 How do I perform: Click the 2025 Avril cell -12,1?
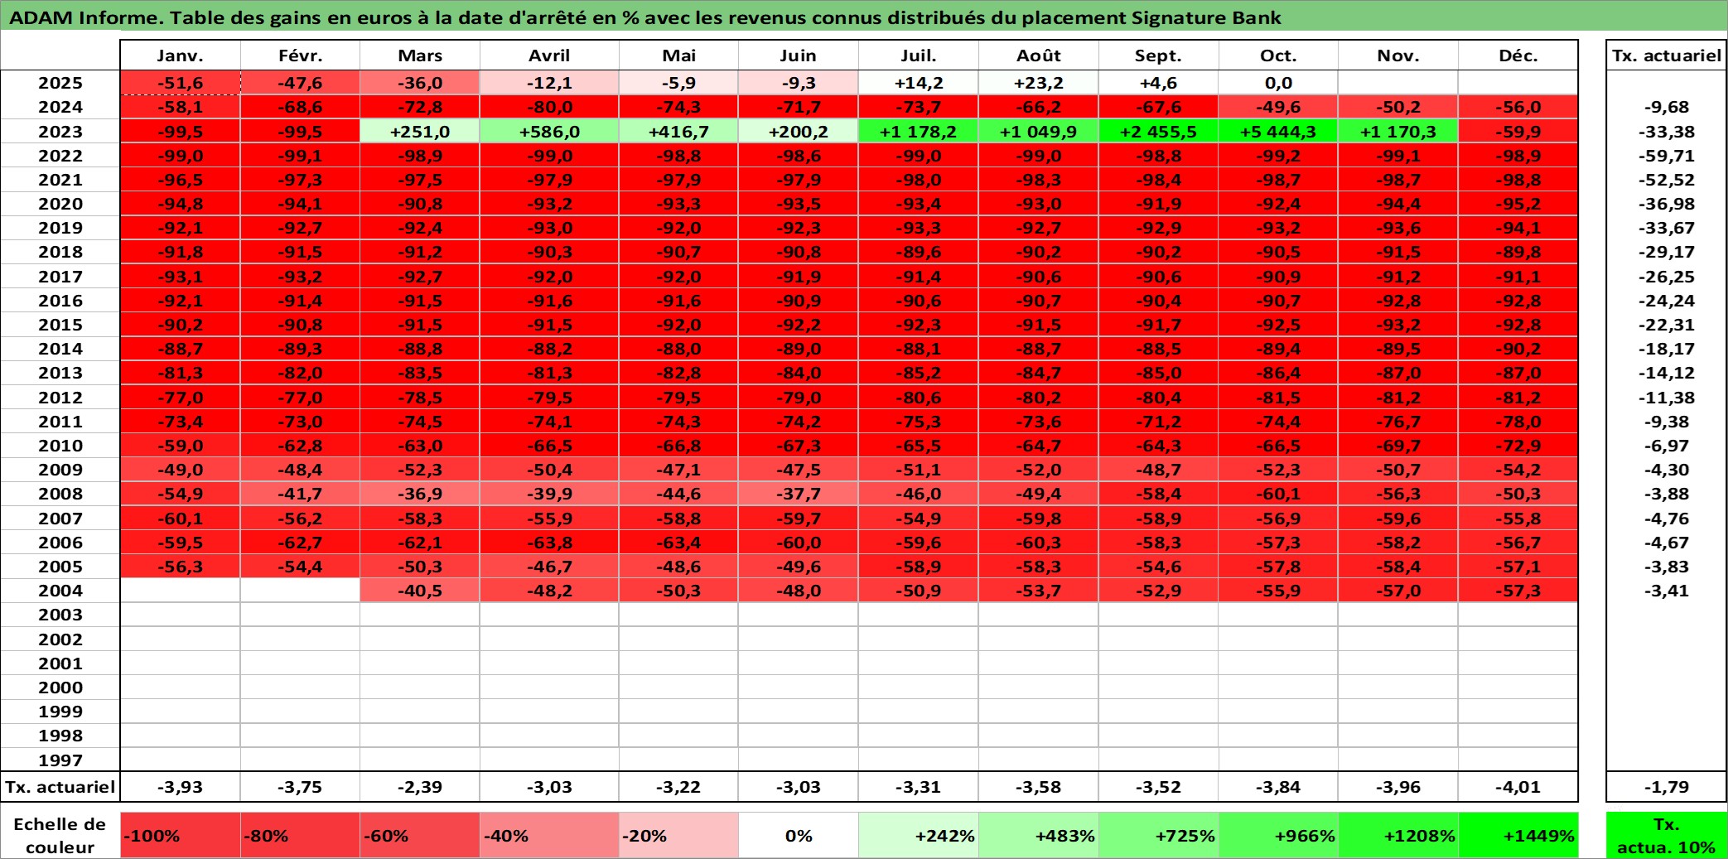coord(549,83)
